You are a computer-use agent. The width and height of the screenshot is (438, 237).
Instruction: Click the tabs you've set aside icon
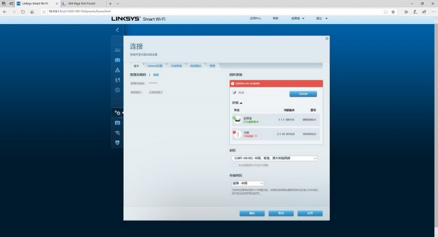coord(4,4)
